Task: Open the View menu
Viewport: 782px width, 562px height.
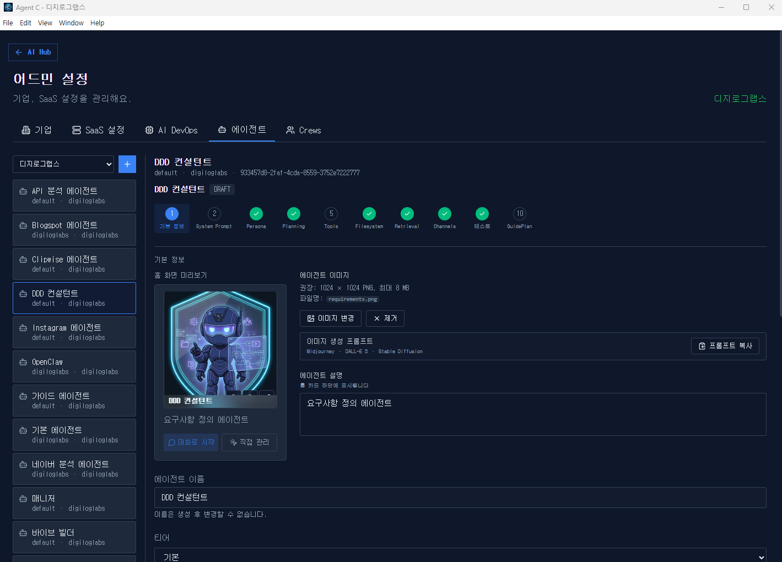Action: [45, 23]
